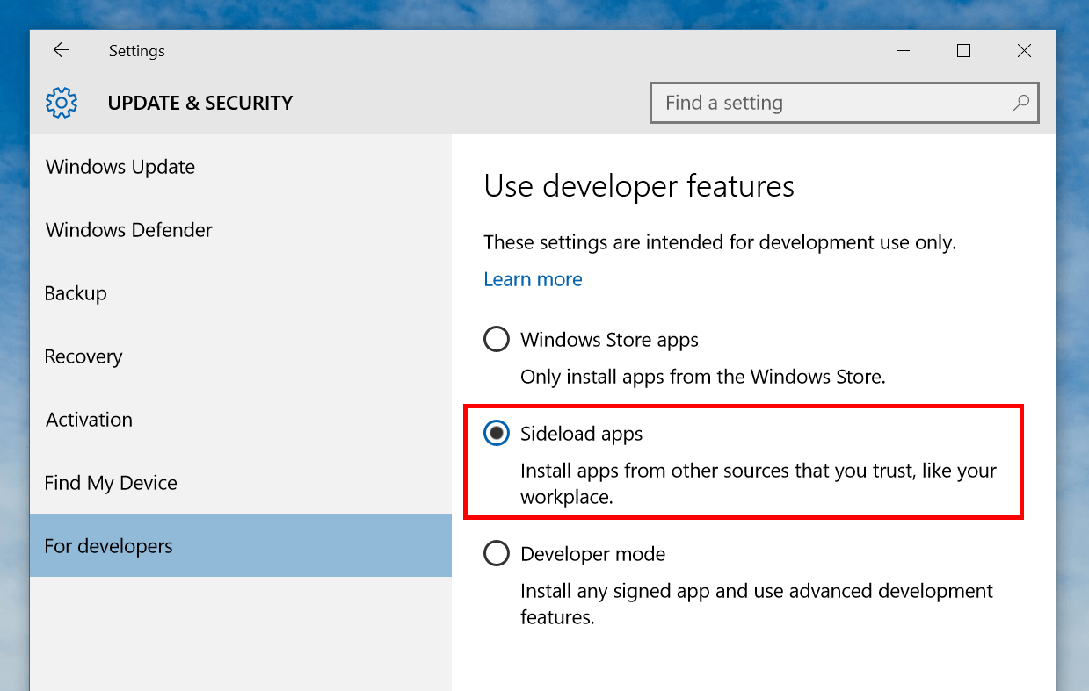1089x691 pixels.
Task: Go to Windows Defender settings
Action: (241, 230)
